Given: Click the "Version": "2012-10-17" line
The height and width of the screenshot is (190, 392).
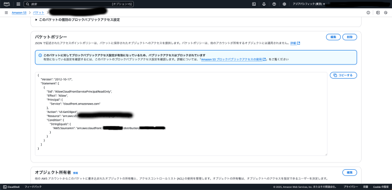Looking at the screenshot, I should click(56, 79).
